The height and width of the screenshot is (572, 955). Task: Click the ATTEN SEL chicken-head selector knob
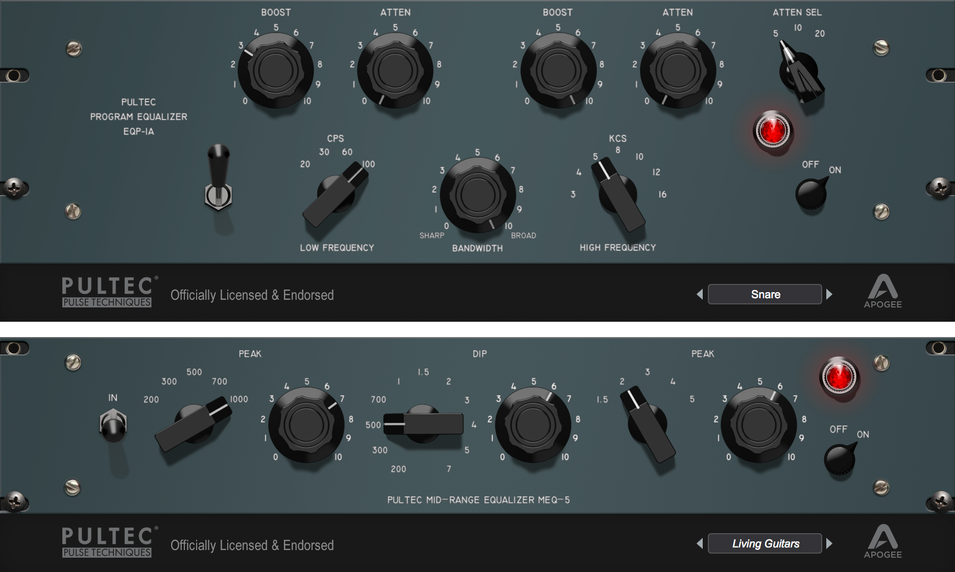click(x=799, y=73)
